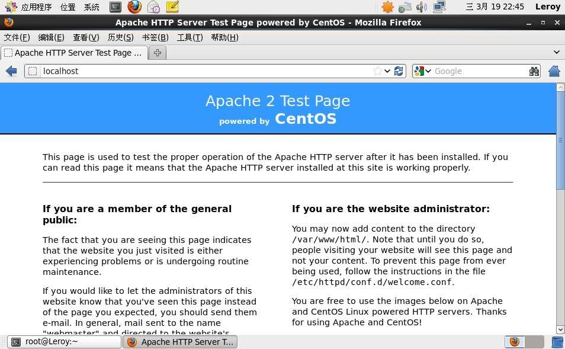The width and height of the screenshot is (565, 349).
Task: Open the network connection tray icon
Action: pos(439,7)
